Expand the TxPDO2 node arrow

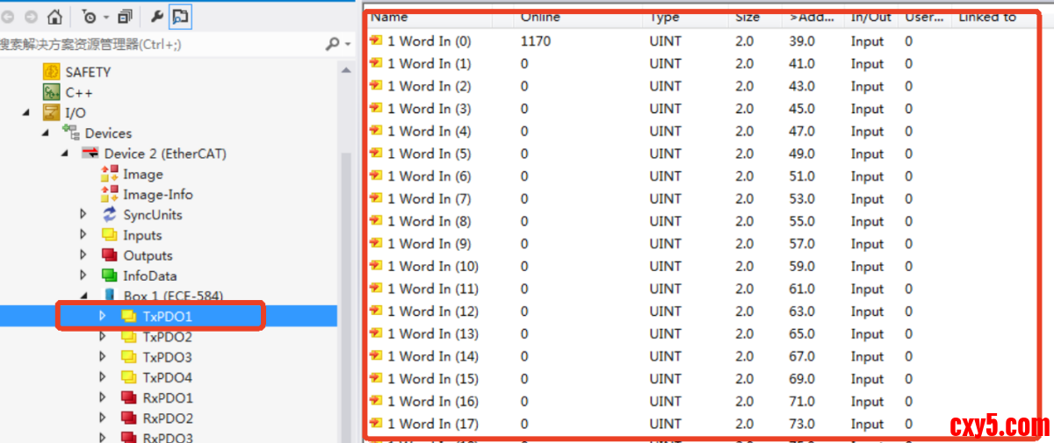pos(103,337)
